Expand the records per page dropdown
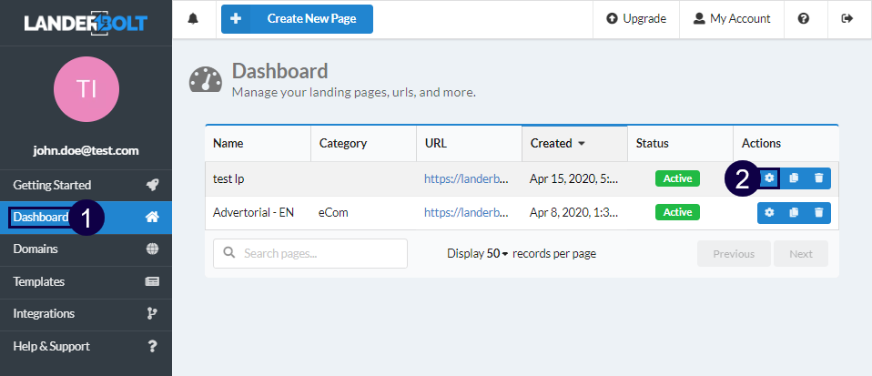This screenshot has height=376, width=872. pyautogui.click(x=498, y=254)
